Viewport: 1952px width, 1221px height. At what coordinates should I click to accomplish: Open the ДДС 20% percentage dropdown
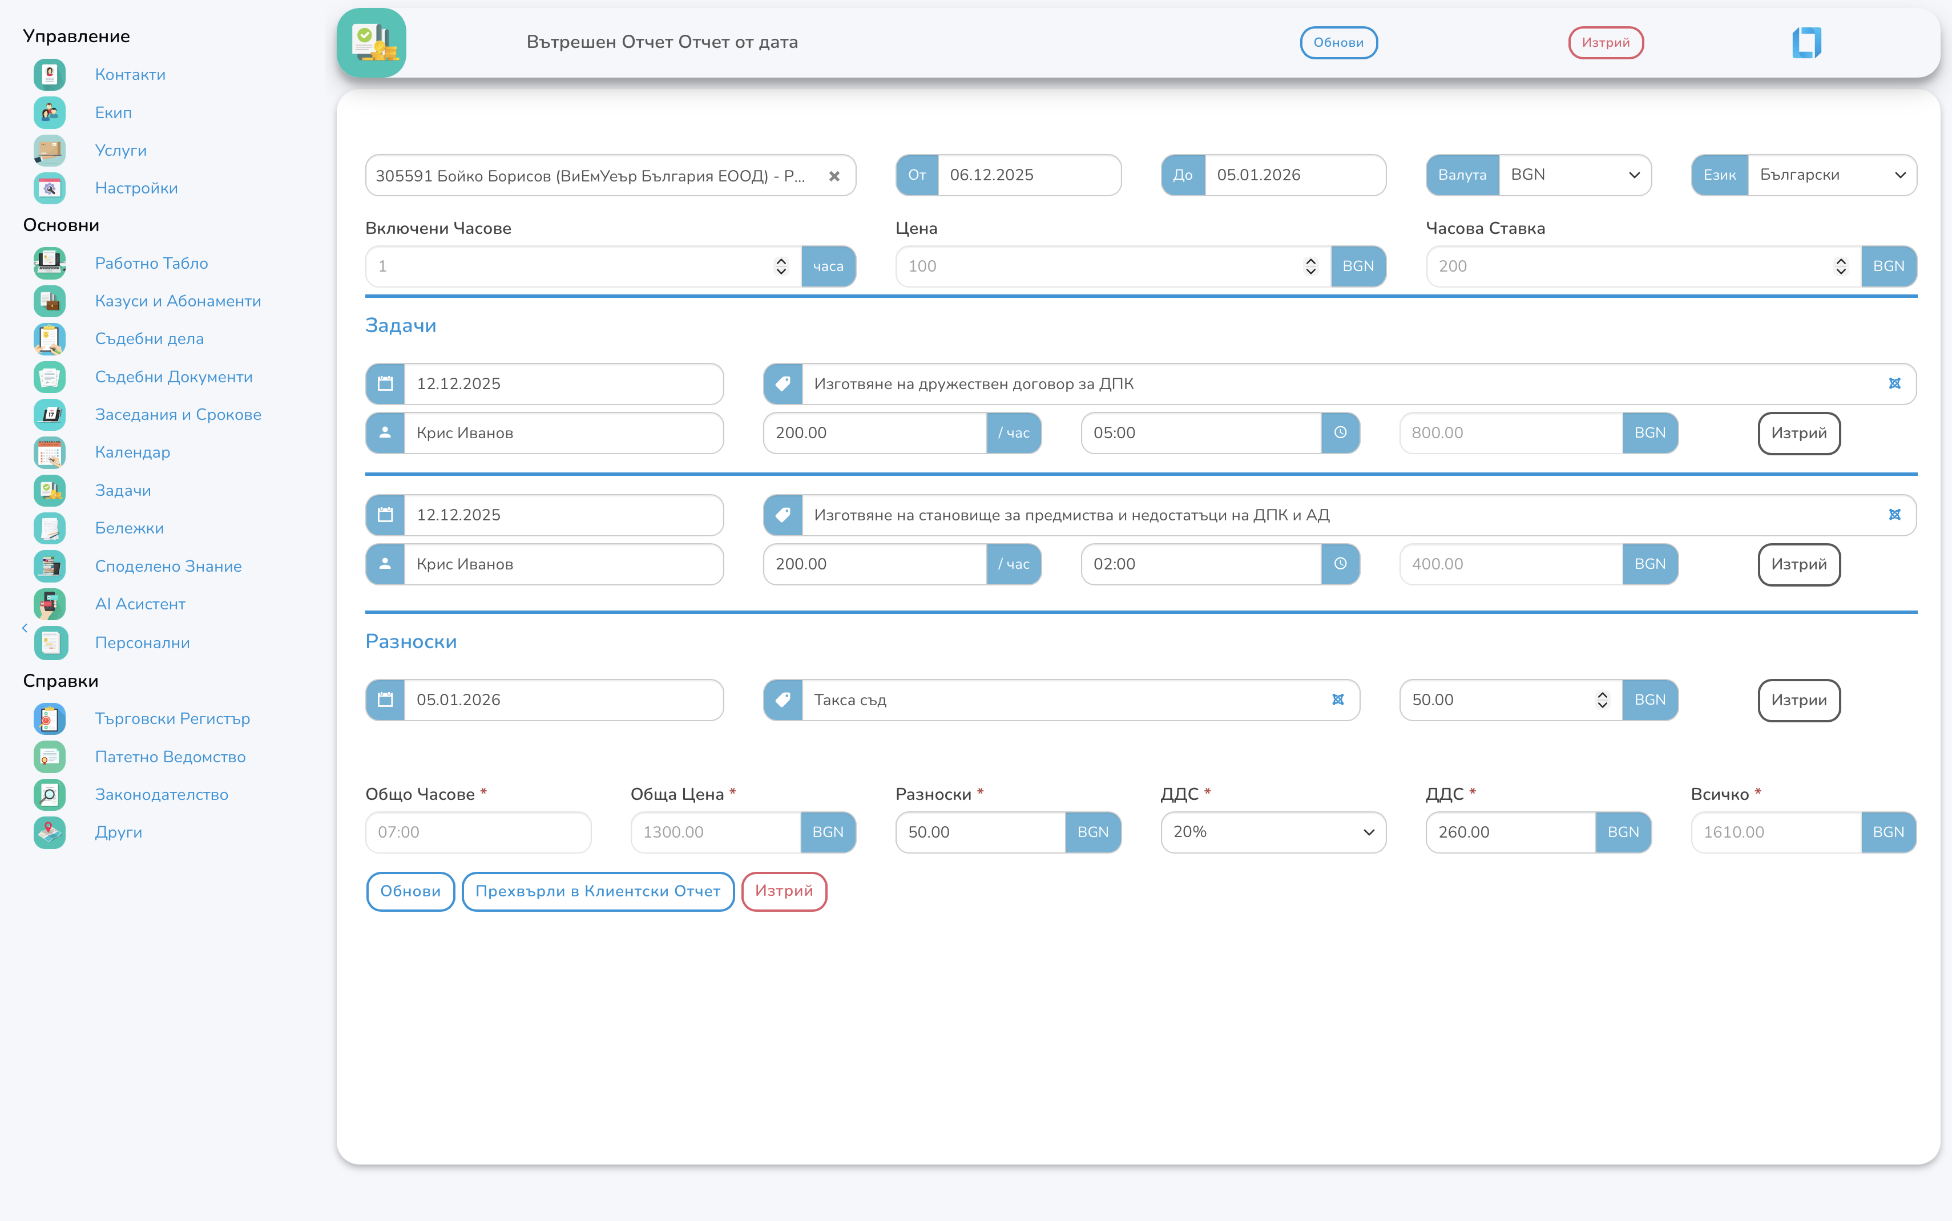1273,832
